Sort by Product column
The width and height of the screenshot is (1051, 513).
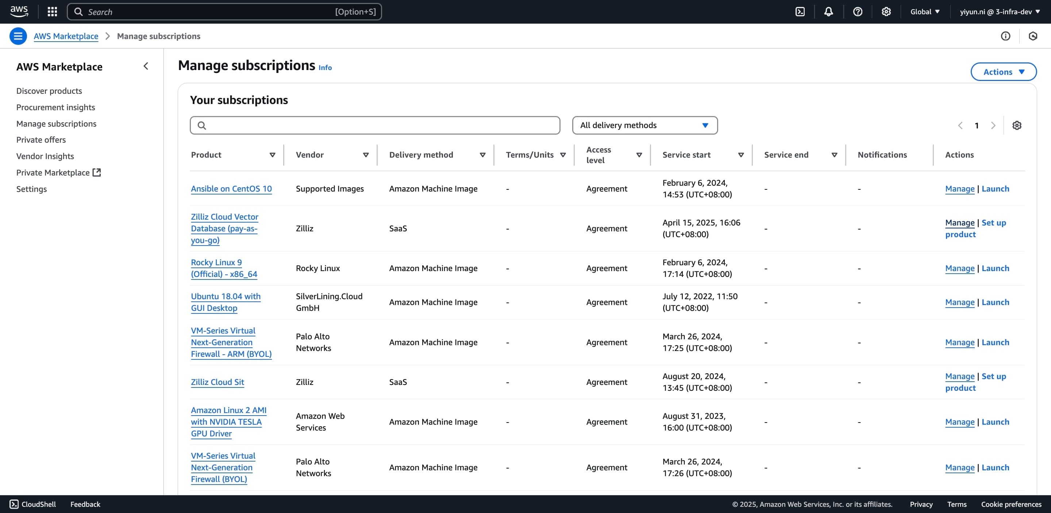tap(272, 155)
